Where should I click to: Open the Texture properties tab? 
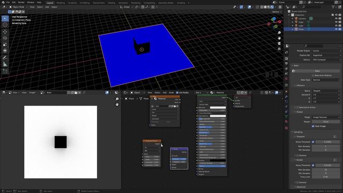tap(286, 128)
